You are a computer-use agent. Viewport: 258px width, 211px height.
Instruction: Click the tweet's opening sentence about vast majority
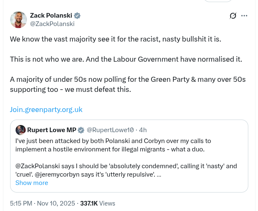tap(115, 39)
